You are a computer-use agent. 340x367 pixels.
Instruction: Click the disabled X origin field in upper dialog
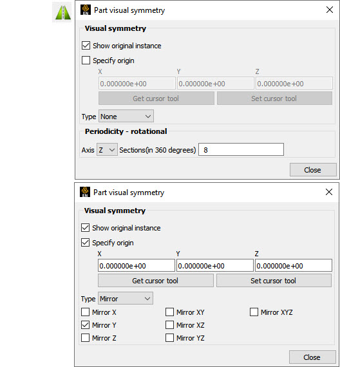(x=137, y=83)
